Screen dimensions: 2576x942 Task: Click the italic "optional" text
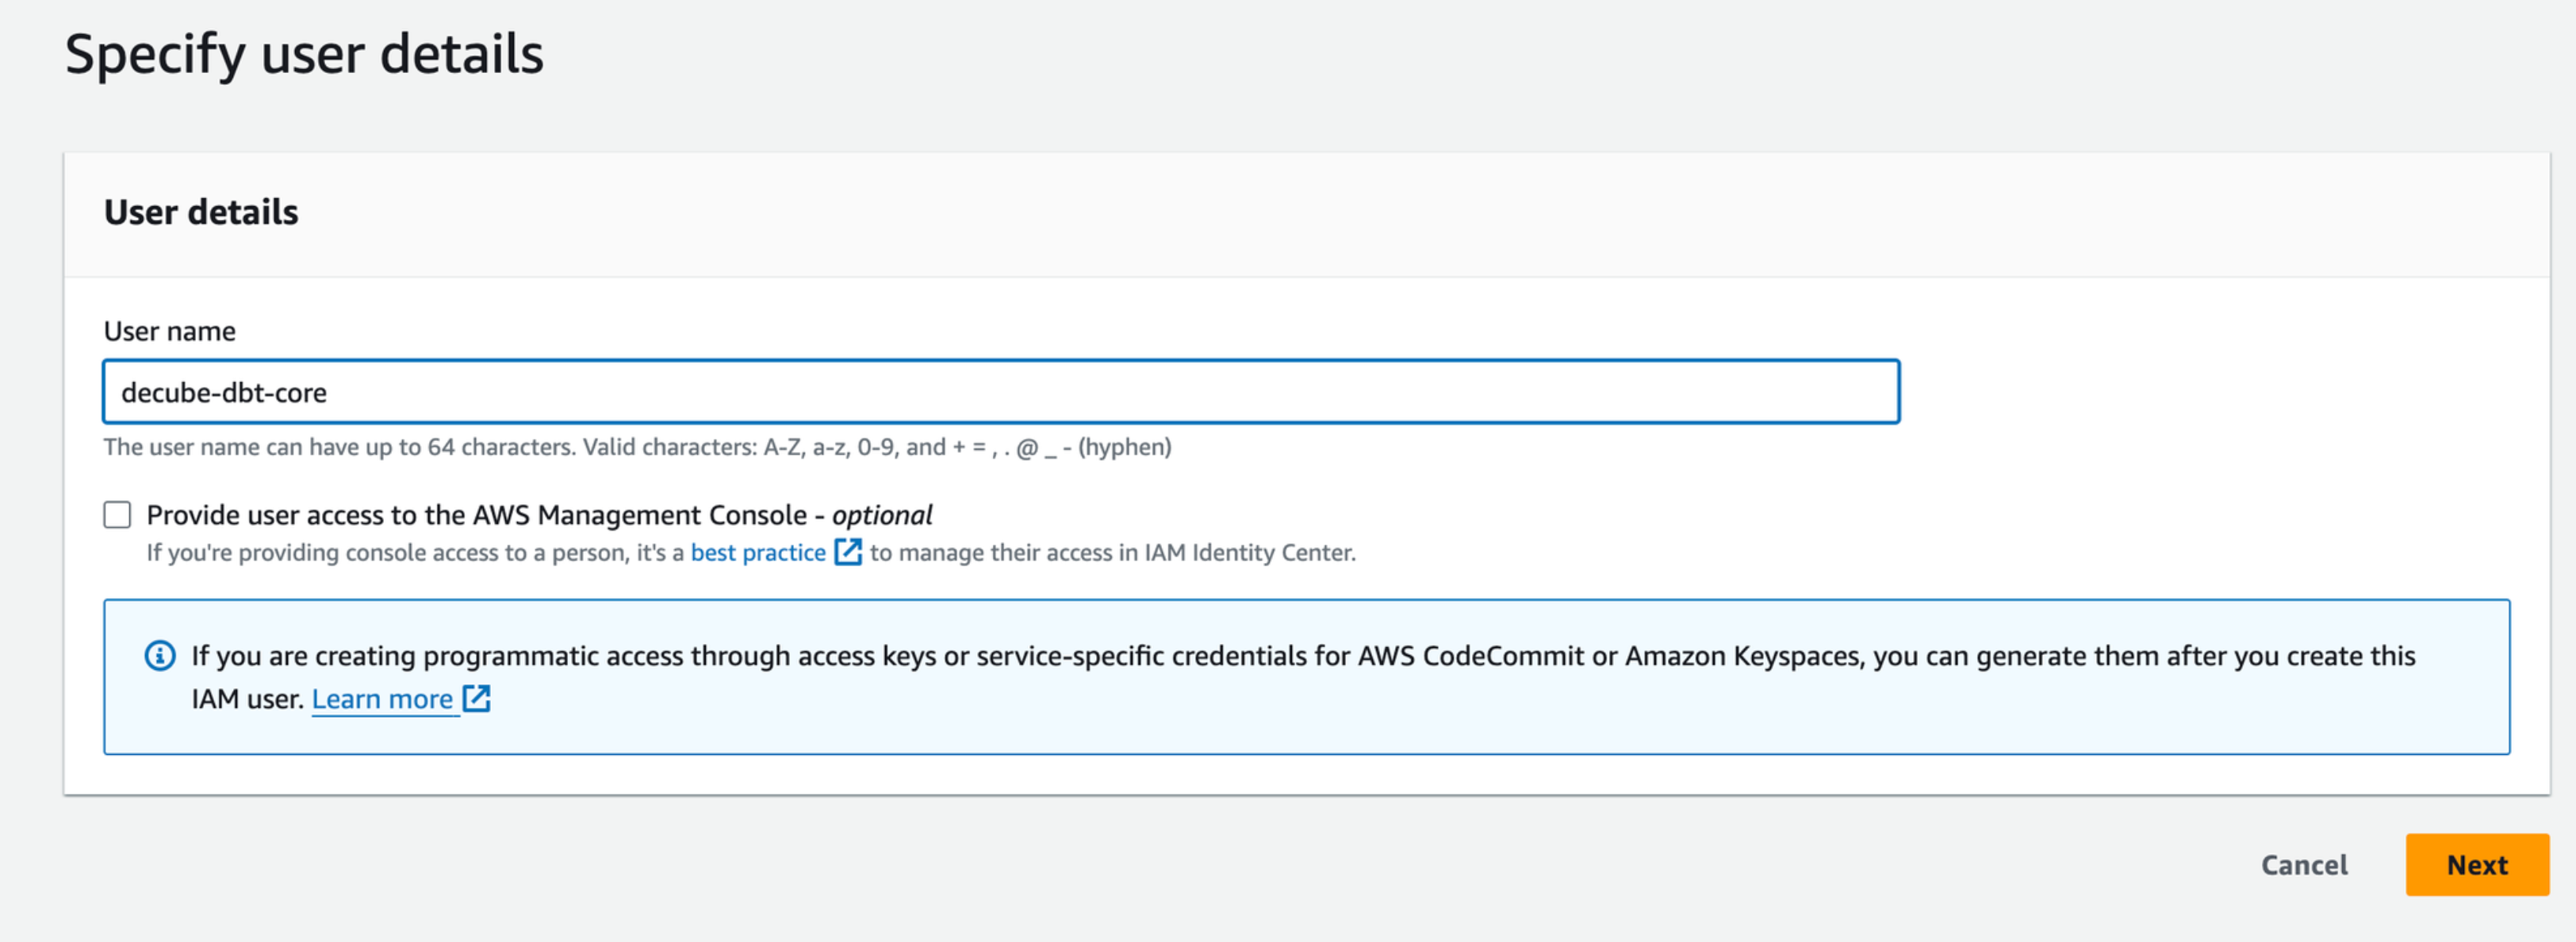(882, 515)
